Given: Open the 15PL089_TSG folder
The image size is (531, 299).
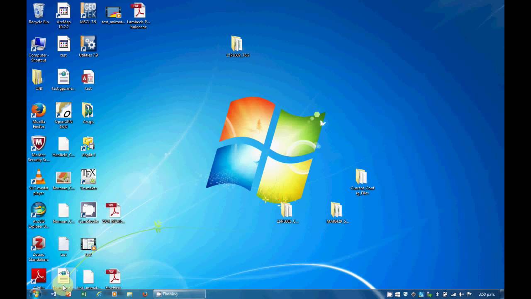Looking at the screenshot, I should (237, 46).
